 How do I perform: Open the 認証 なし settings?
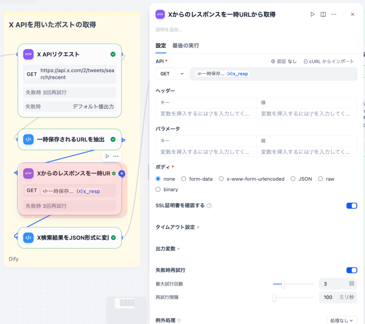click(284, 61)
